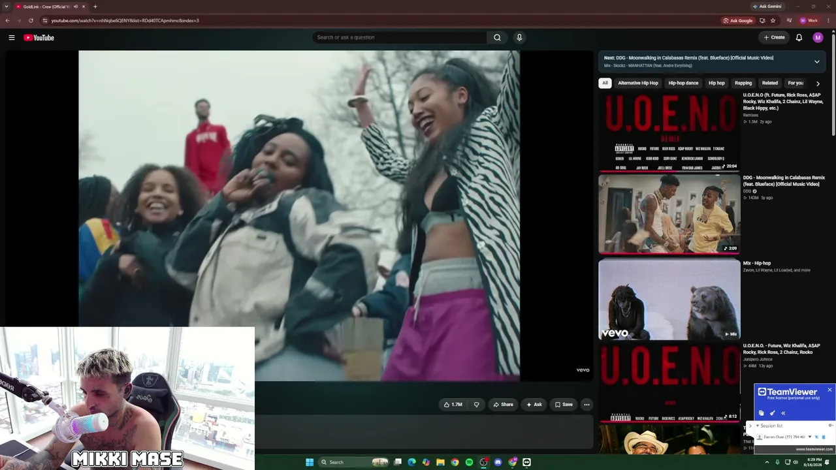Mute the tab using its audio icon
This screenshot has width=836, height=470.
(76, 7)
